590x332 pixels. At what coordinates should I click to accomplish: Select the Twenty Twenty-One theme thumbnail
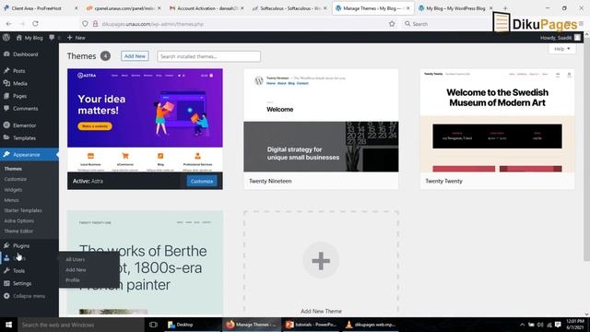[145, 262]
